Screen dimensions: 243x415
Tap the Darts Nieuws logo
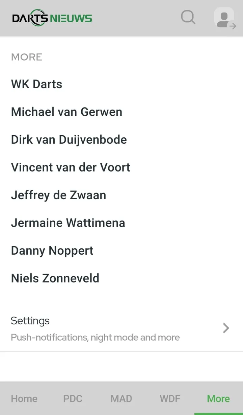pyautogui.click(x=52, y=18)
